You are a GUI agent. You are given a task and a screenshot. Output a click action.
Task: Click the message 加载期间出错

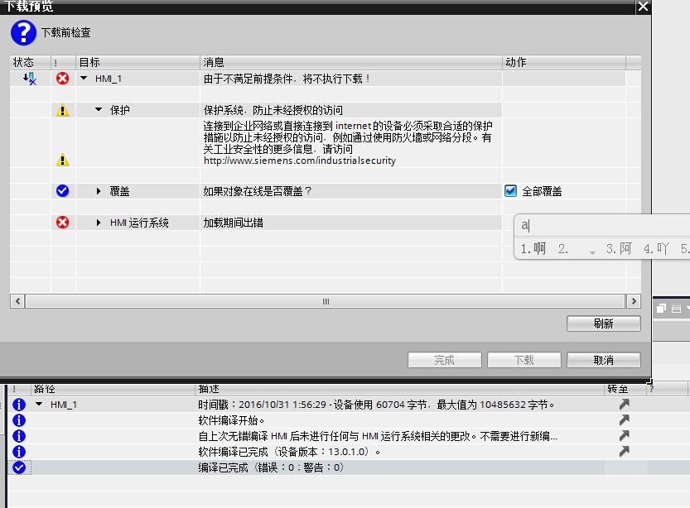(234, 223)
